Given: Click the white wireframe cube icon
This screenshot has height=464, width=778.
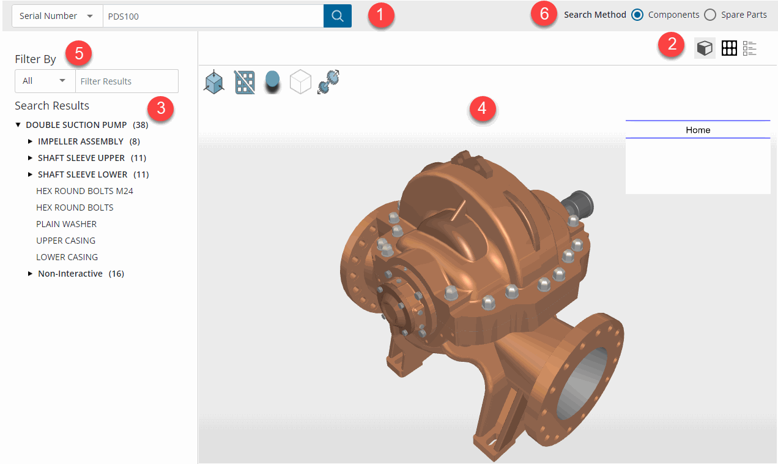Looking at the screenshot, I should pyautogui.click(x=300, y=82).
